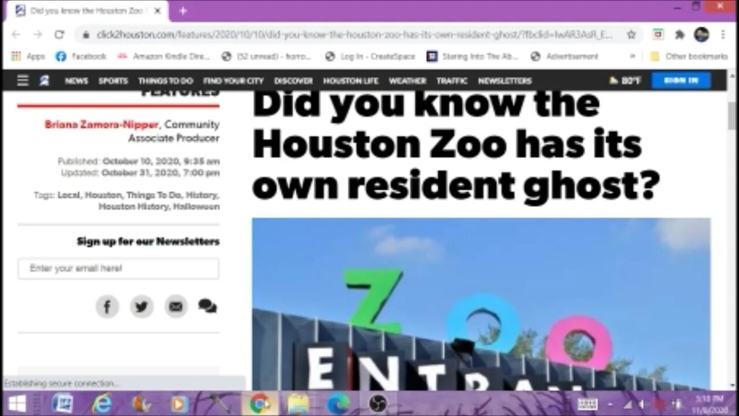This screenshot has width=739, height=416.
Task: Open Chrome extensions puzzle icon
Action: tap(680, 35)
